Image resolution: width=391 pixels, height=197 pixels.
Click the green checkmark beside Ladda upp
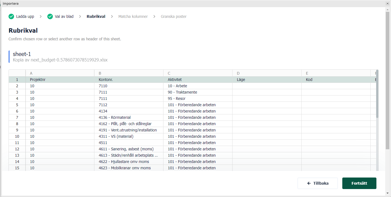click(11, 16)
